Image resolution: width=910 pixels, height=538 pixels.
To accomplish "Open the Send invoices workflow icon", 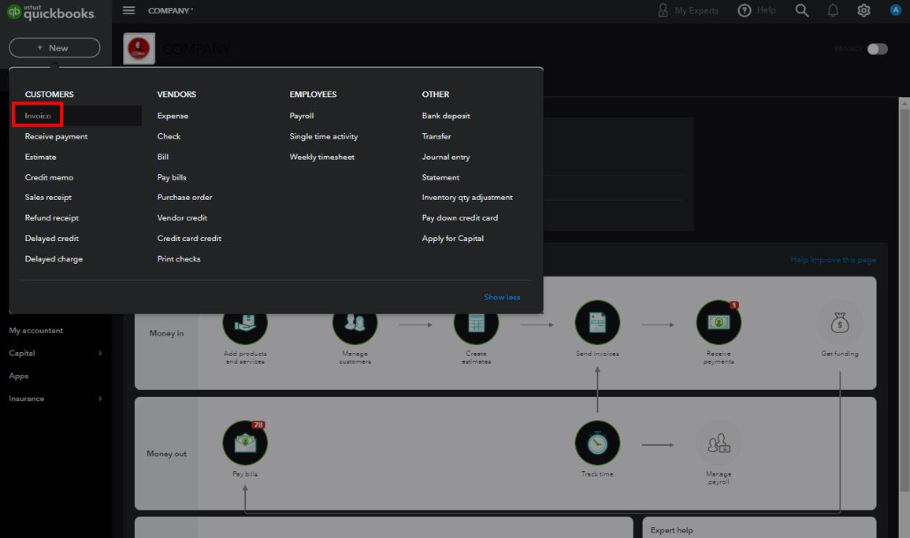I will (597, 323).
